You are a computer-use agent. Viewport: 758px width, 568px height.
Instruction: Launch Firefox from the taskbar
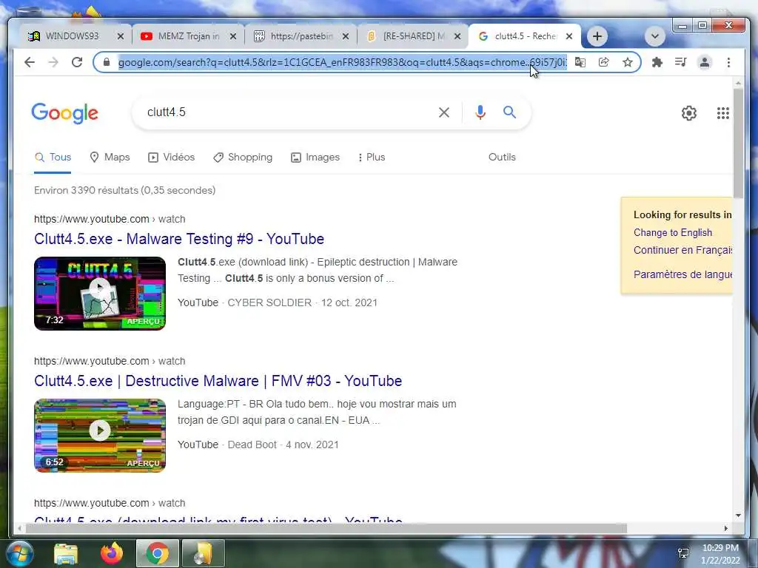(x=112, y=553)
